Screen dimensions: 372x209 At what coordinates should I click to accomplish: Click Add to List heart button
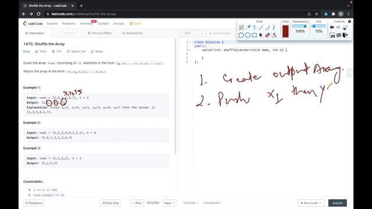[x=76, y=52]
